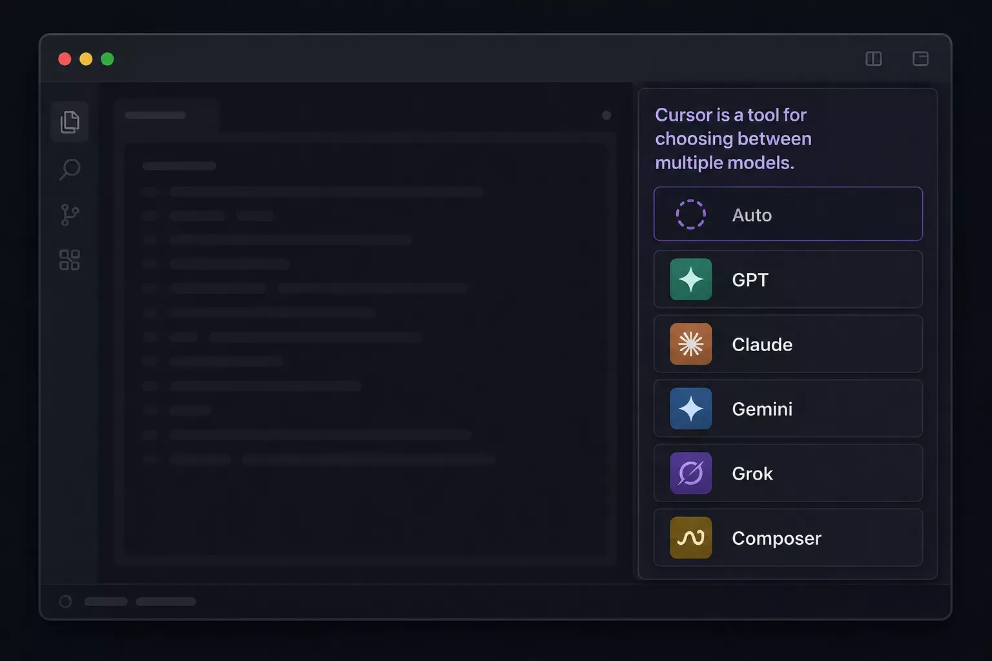Open the Explorer files icon in sidebar
Viewport: 992px width, 661px height.
pos(70,122)
